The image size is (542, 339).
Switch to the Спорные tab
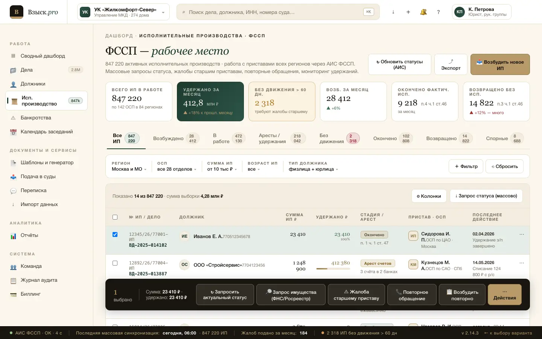point(504,139)
